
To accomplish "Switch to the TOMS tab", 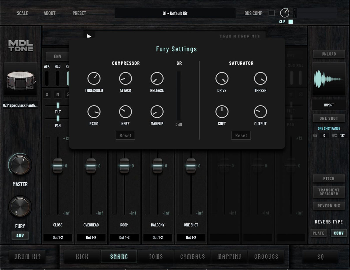I will tap(156, 257).
